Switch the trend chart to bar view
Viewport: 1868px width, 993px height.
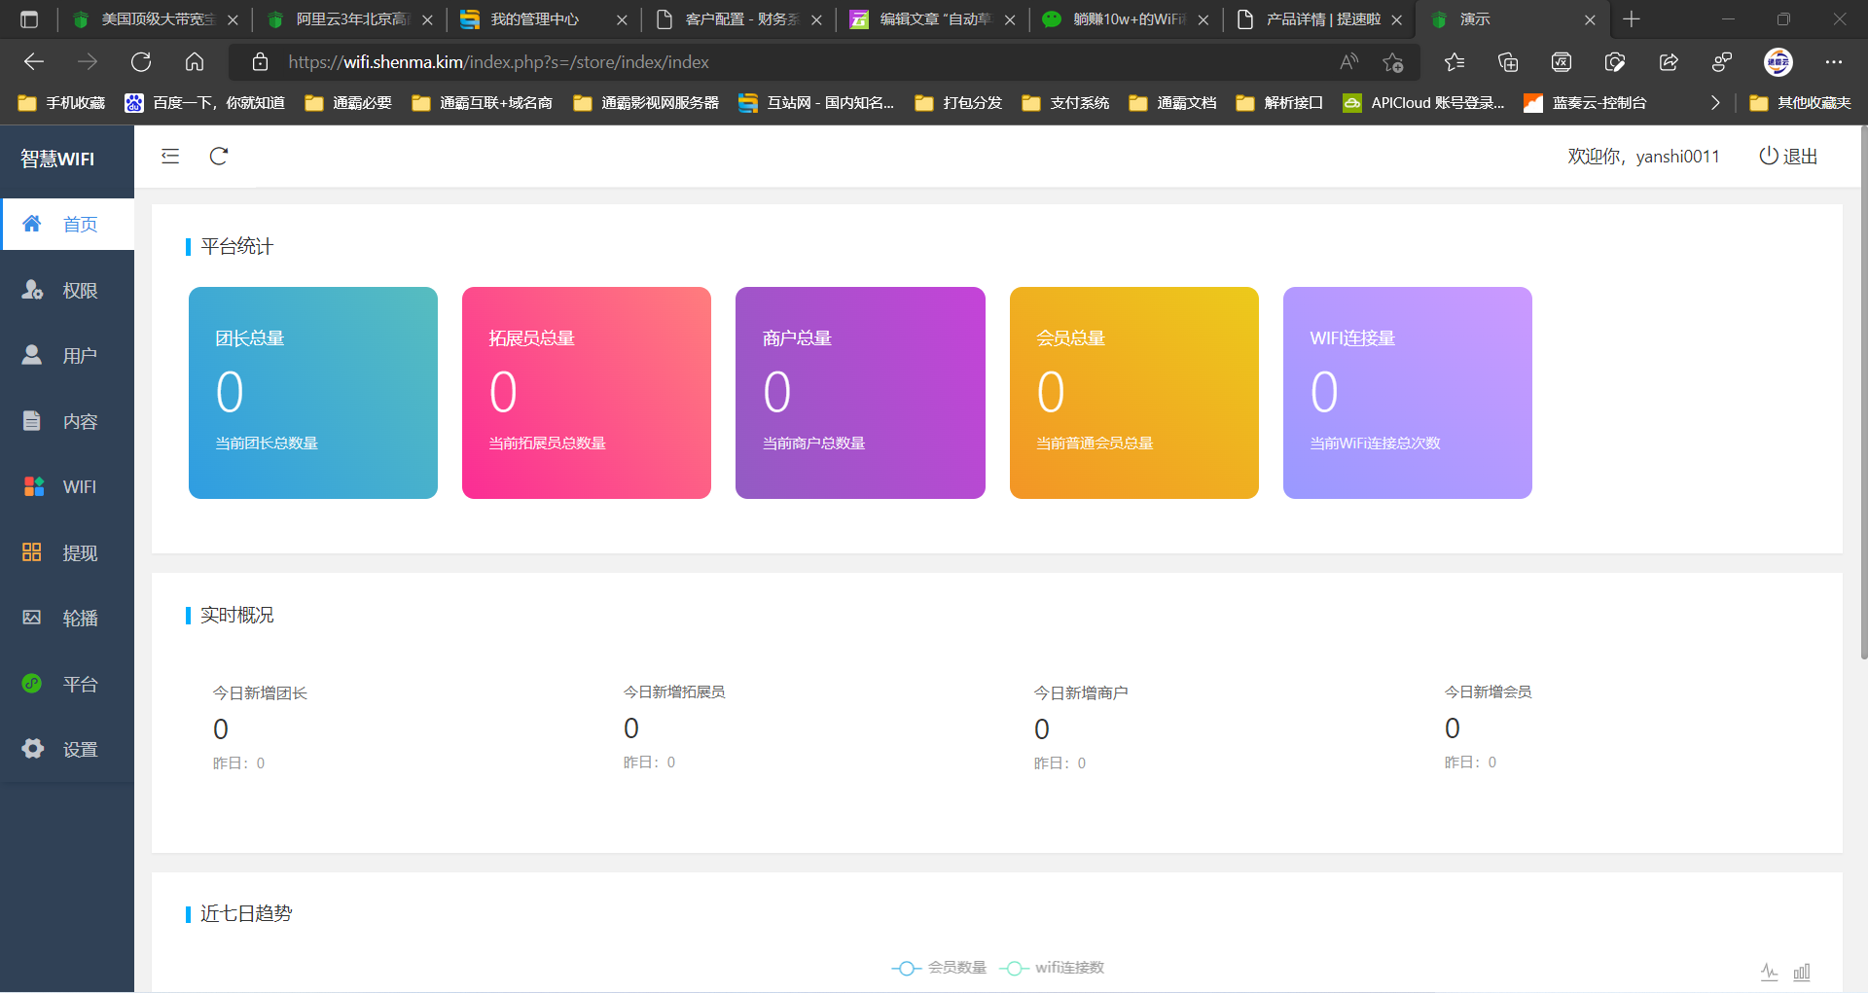coord(1802,971)
